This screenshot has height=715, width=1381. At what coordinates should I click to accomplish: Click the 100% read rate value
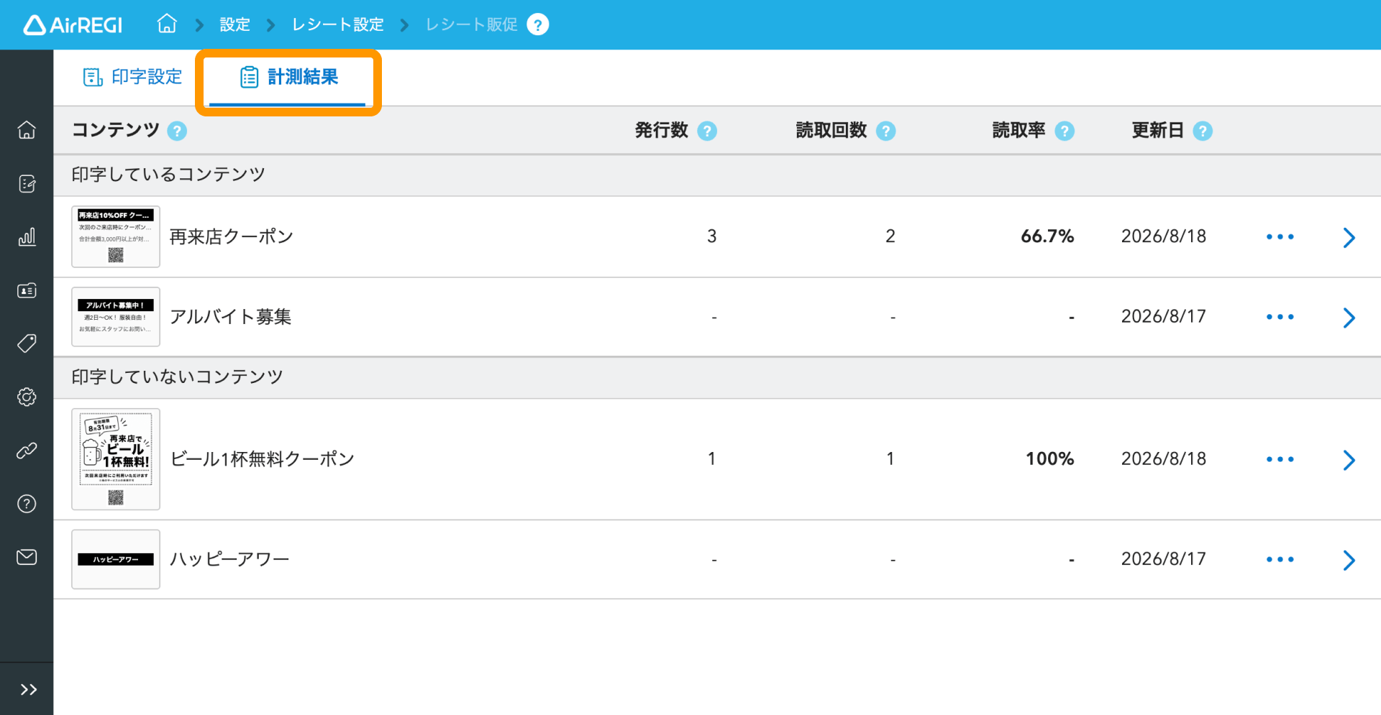pyautogui.click(x=1050, y=459)
